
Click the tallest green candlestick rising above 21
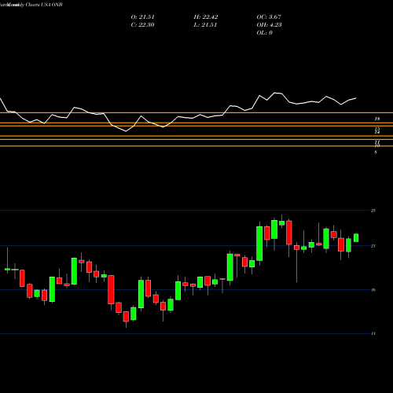(259, 244)
